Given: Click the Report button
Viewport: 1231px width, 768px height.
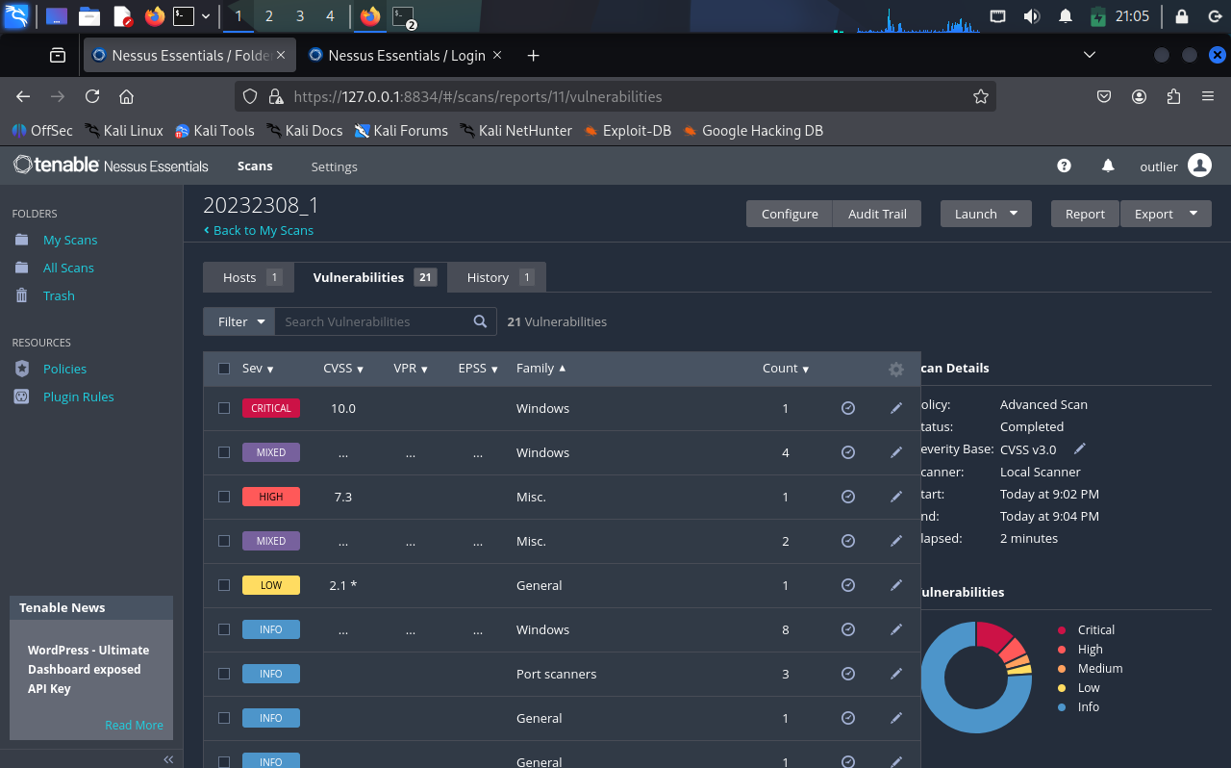Looking at the screenshot, I should (x=1085, y=214).
